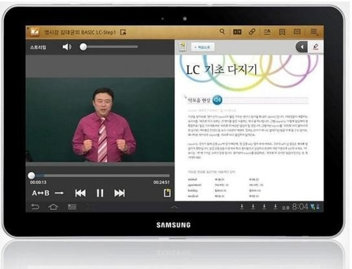
Task: Open the 학습노트 dropdown
Action: click(x=203, y=47)
